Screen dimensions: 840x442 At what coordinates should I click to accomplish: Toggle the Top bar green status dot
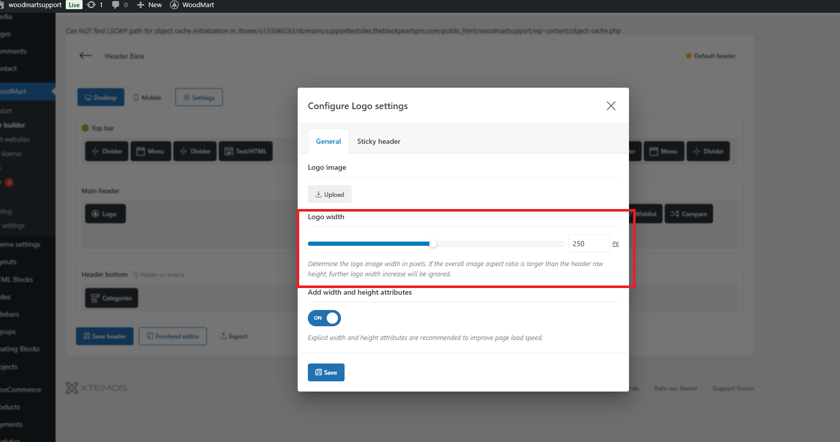[85, 128]
